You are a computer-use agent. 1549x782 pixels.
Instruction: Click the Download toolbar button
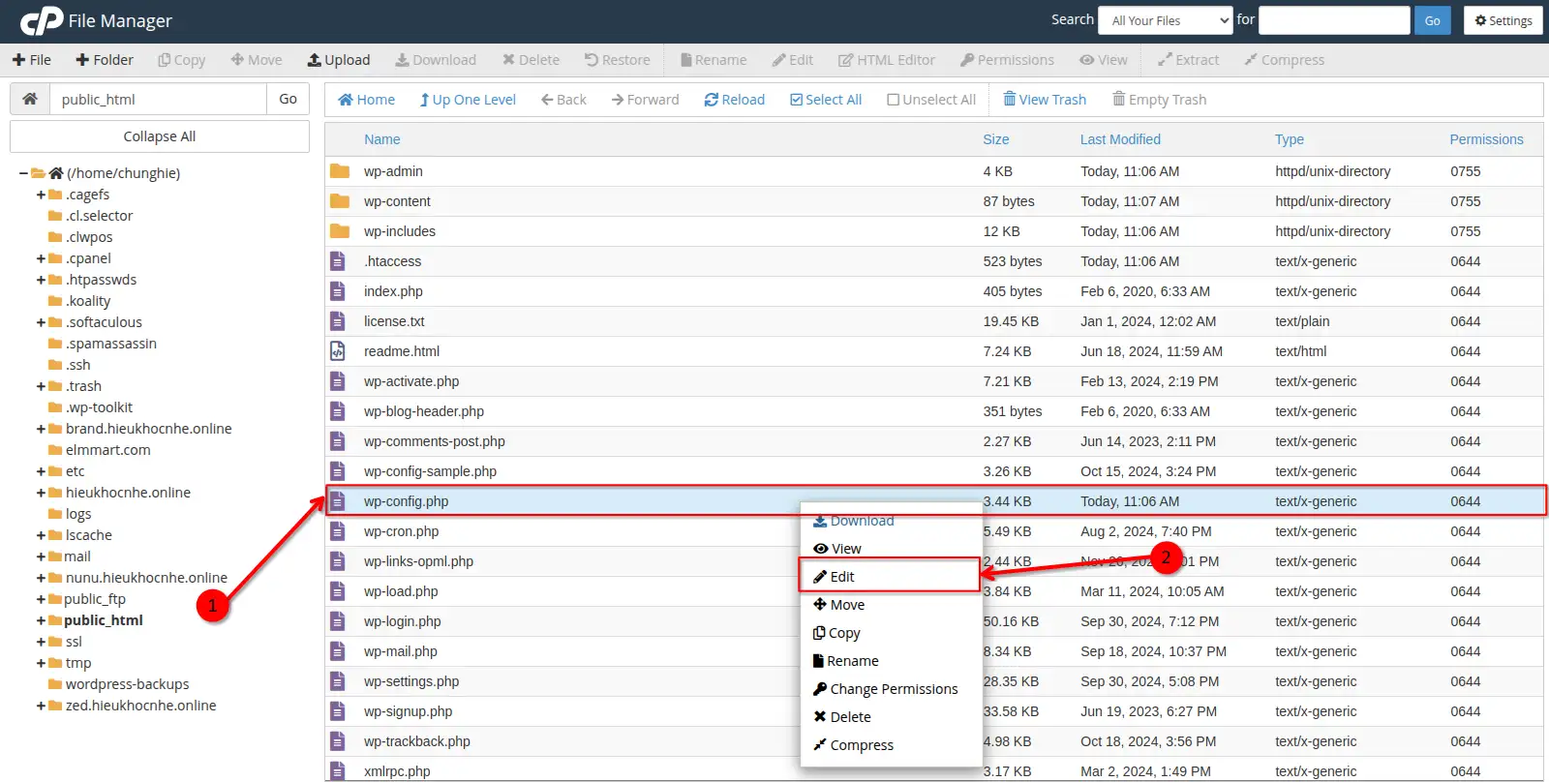point(436,60)
